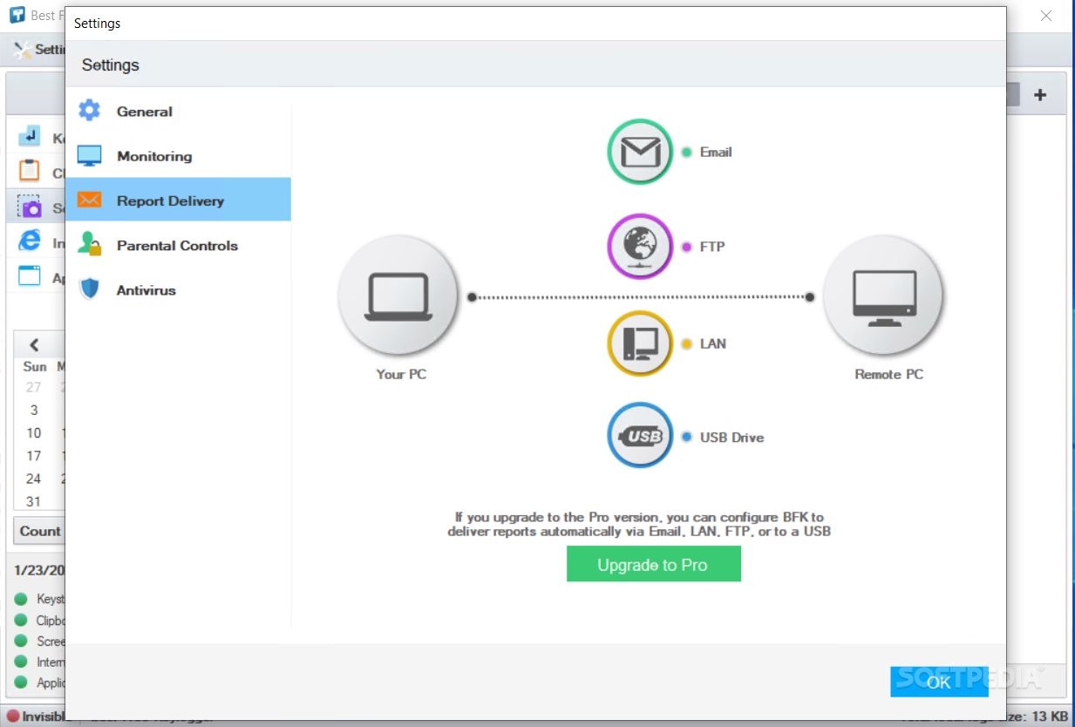
Task: Click the Email label text
Action: tap(716, 152)
